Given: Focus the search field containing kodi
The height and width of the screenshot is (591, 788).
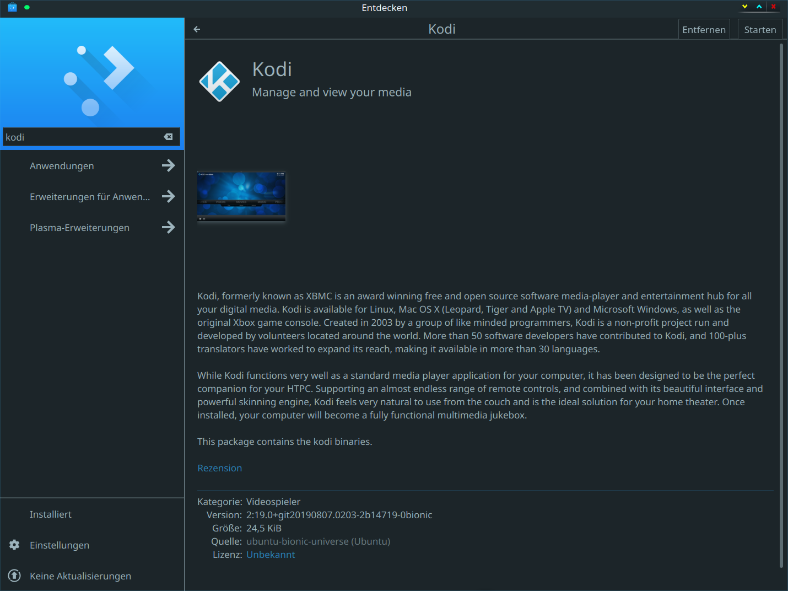Looking at the screenshot, I should [x=91, y=137].
